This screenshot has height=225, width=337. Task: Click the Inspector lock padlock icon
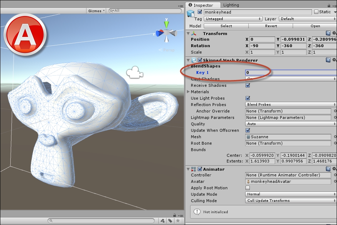[x=330, y=5]
